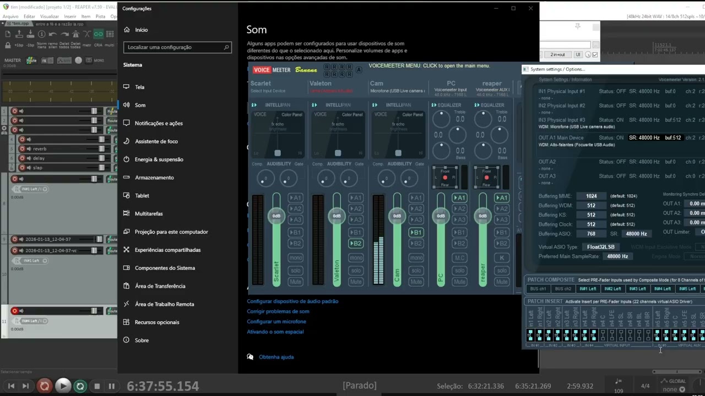Toggle mono on the Valeton strip

[x=356, y=257]
